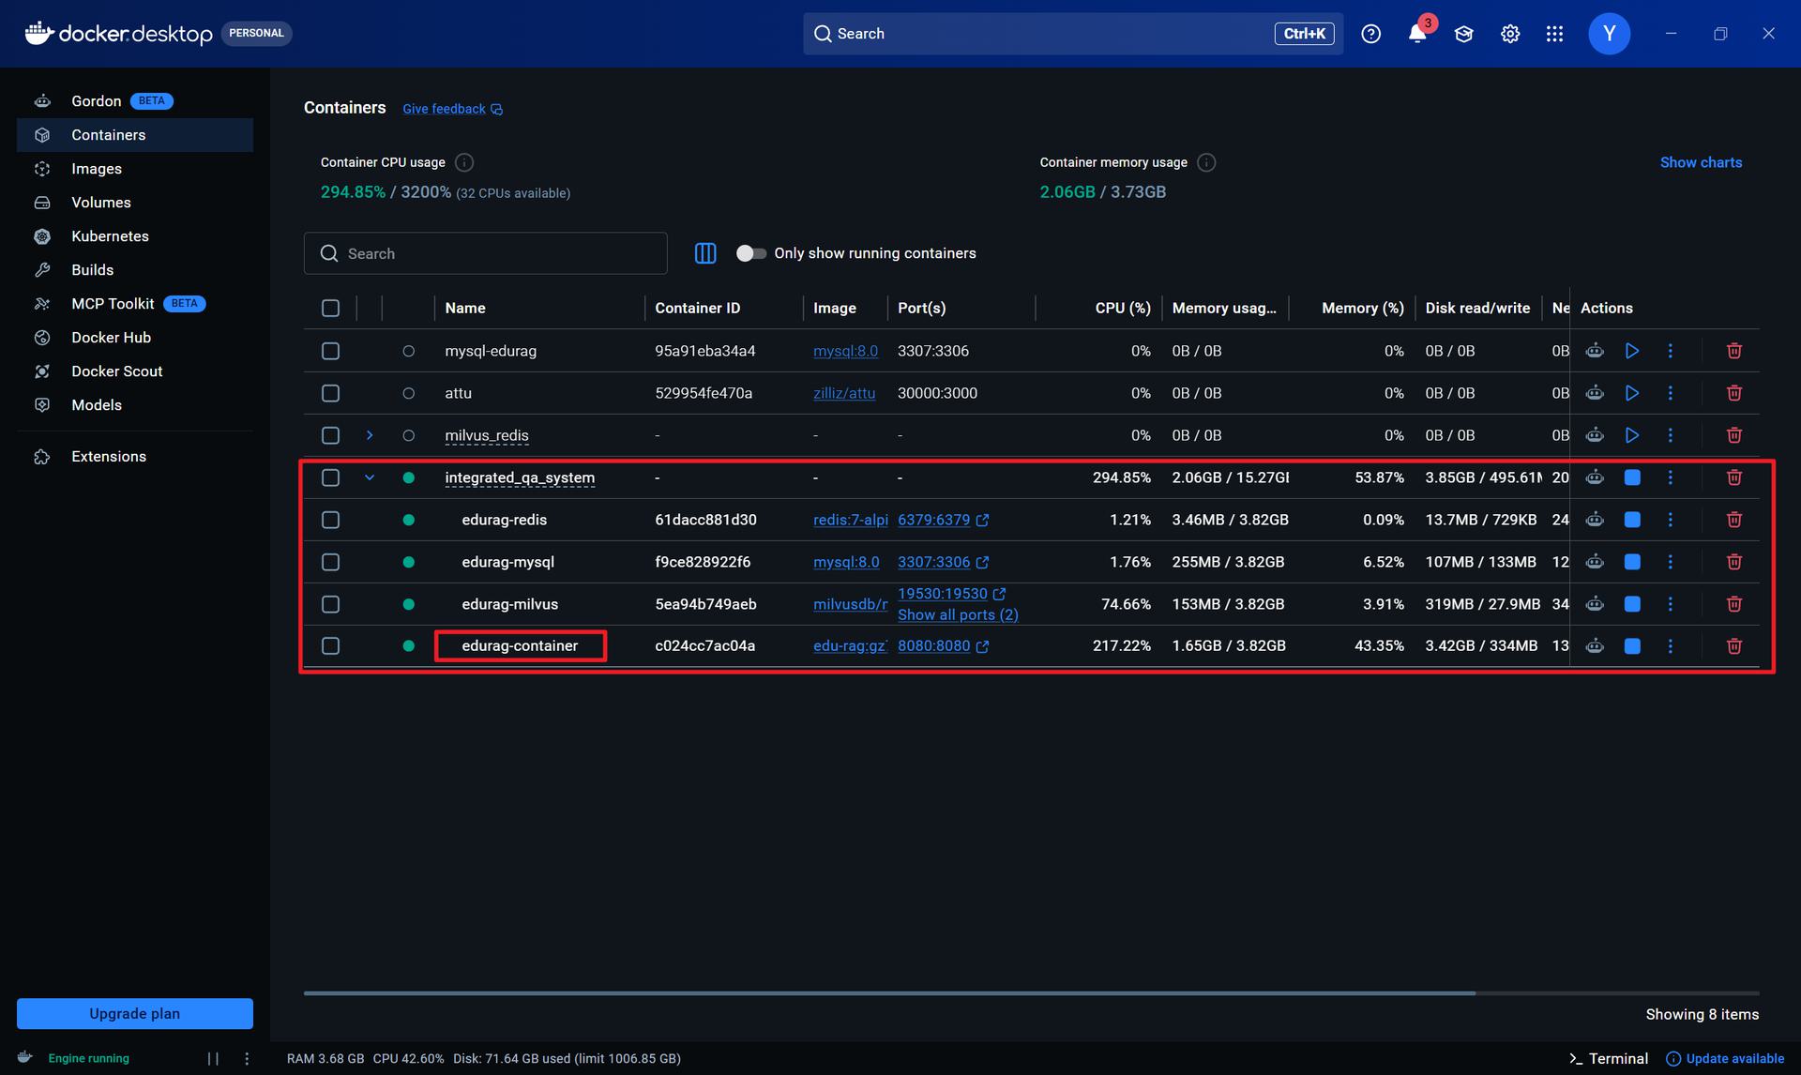
Task: Open Docker Scout in the sidebar
Action: 135,371
